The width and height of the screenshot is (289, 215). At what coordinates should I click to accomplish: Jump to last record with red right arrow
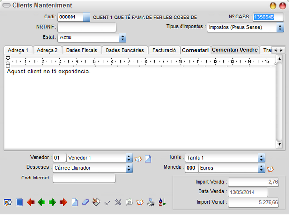pos(63,202)
